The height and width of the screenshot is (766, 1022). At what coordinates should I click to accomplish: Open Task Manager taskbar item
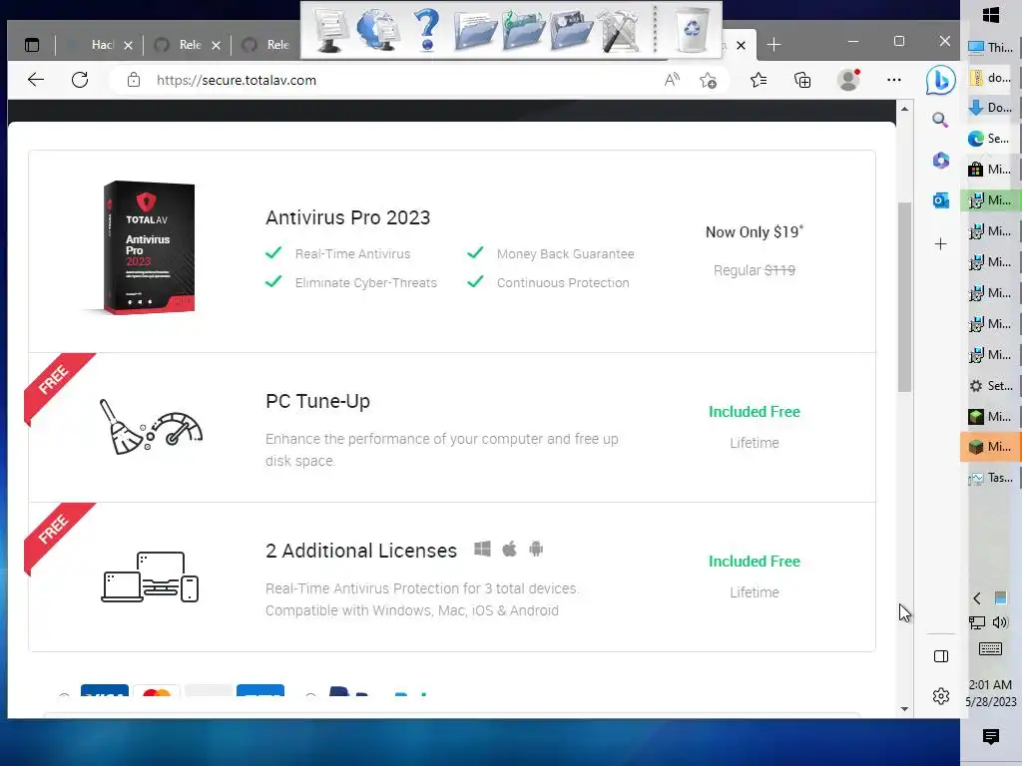coord(991,478)
